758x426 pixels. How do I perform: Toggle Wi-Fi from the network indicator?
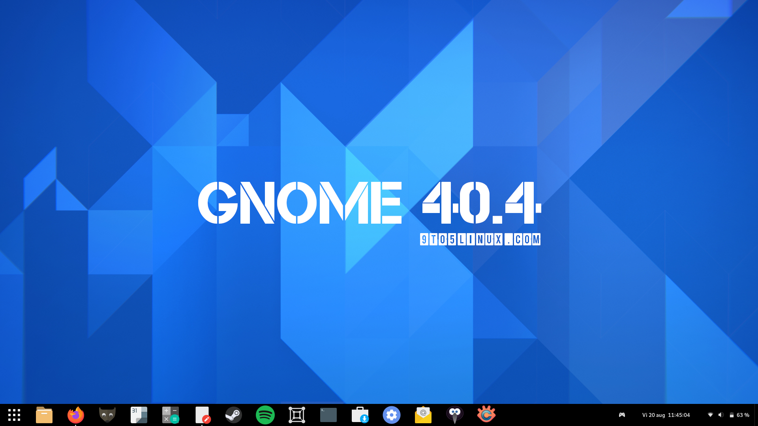click(x=711, y=415)
